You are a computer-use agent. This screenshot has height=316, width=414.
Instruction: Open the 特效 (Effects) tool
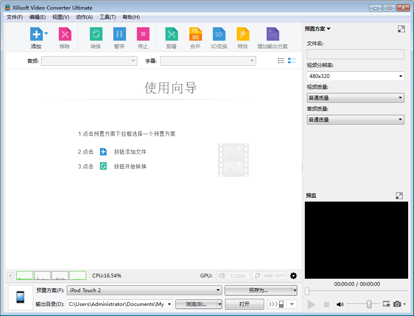coord(243,34)
